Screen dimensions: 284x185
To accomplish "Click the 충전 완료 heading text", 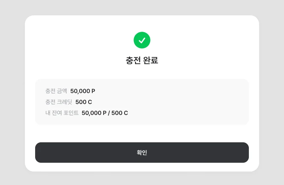I will (142, 60).
